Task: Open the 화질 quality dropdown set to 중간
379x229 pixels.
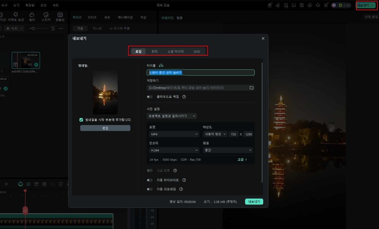Action: click(228, 150)
